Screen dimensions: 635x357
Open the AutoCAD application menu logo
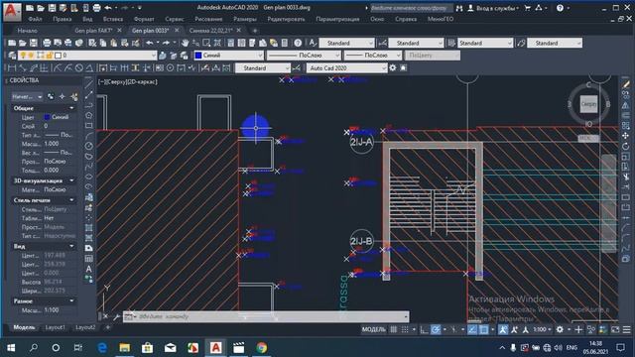(x=12, y=11)
